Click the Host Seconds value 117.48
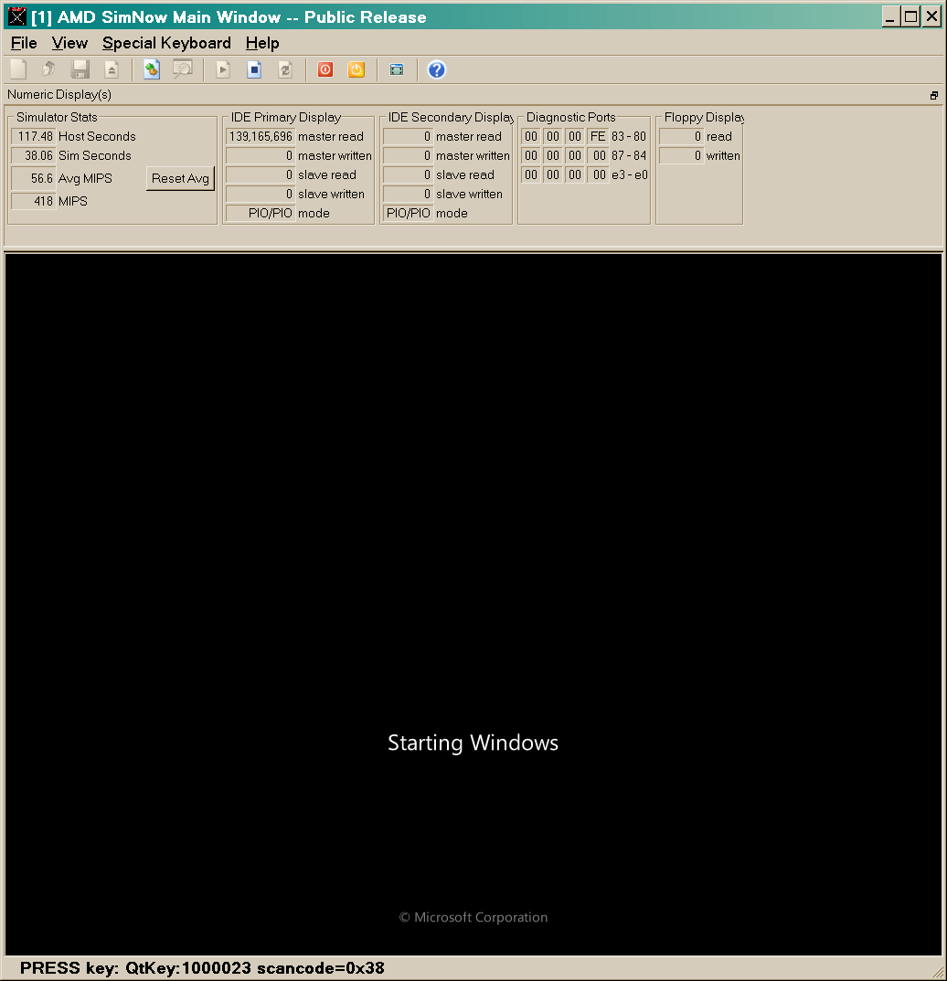Image resolution: width=947 pixels, height=981 pixels. tap(34, 136)
